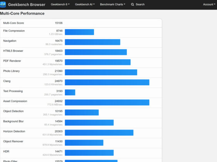Screen dimensions: 217x162
Task: Click the PDF Renderer score 19570
Action: [59, 61]
